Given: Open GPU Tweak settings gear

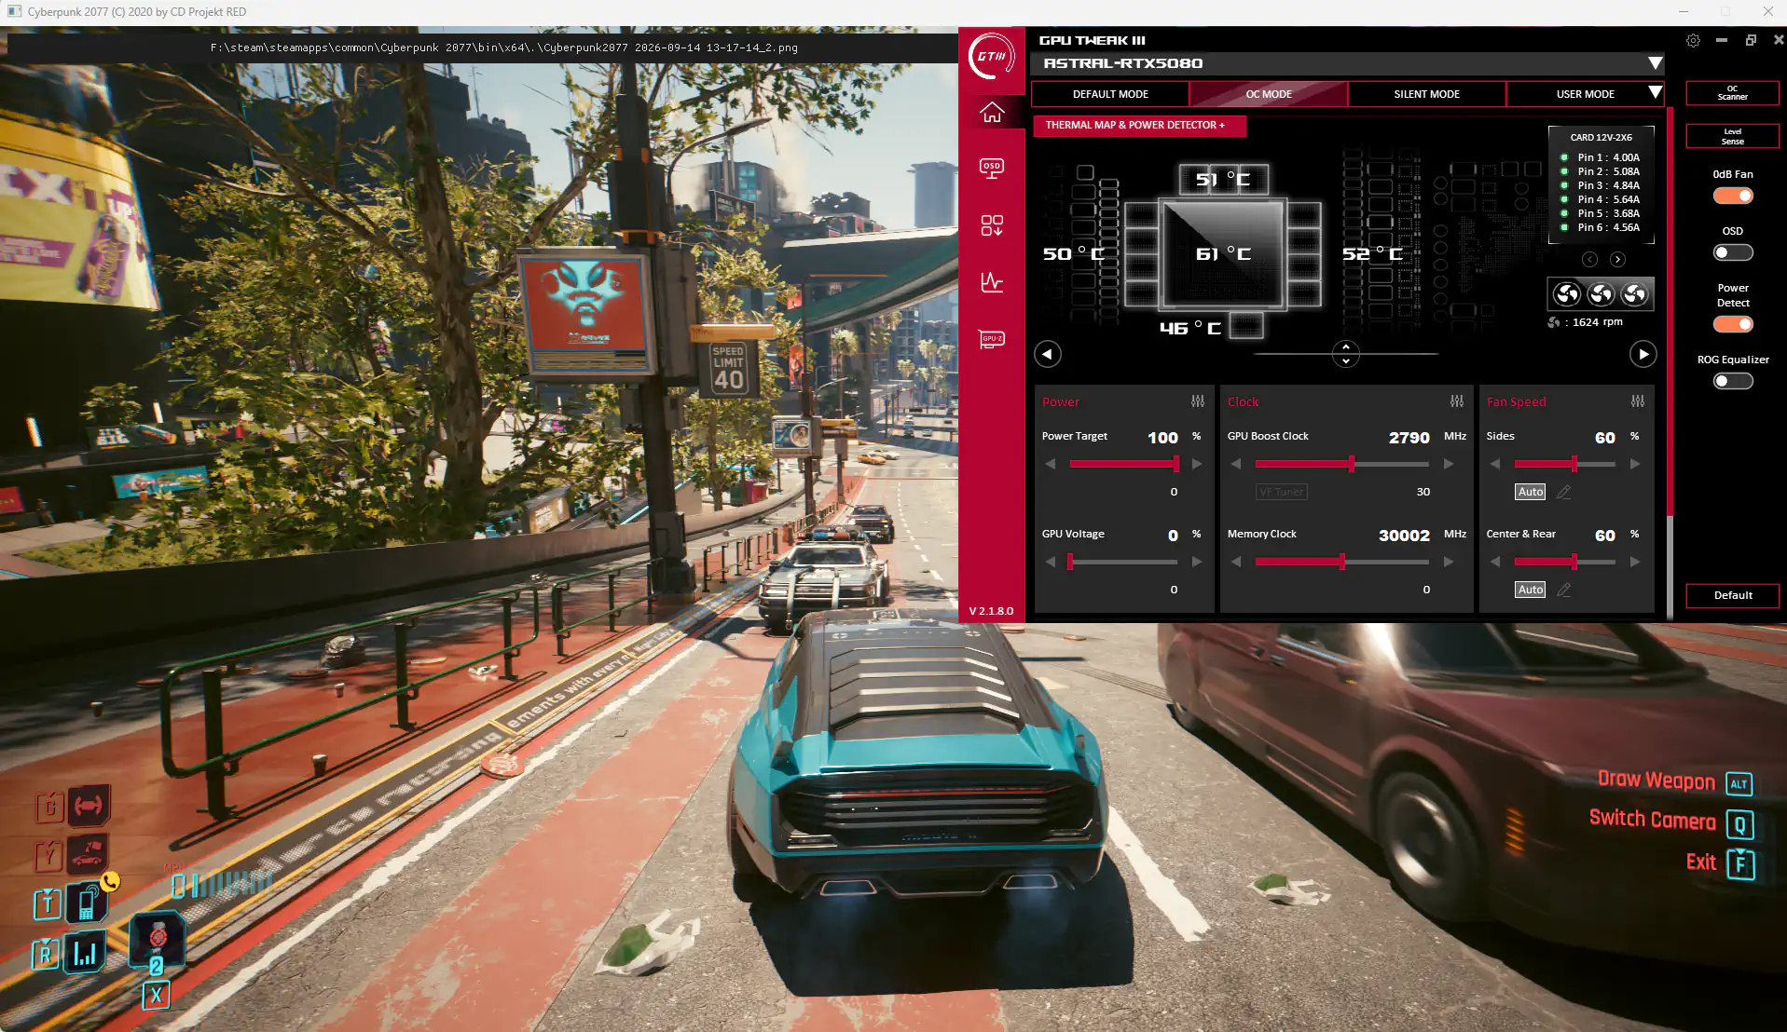Looking at the screenshot, I should coord(1693,40).
